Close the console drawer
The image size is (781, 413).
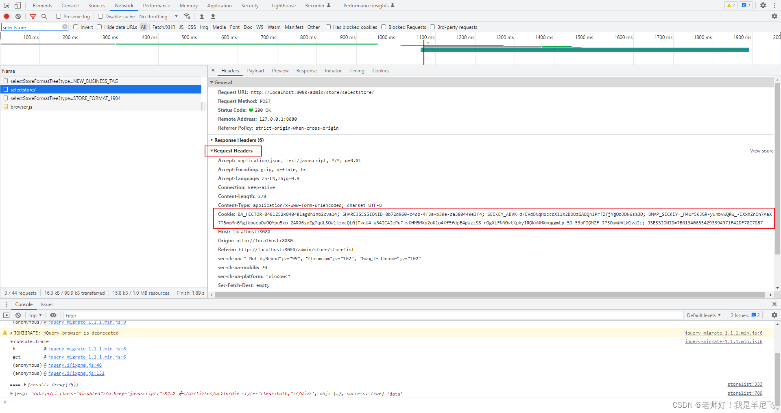tap(774, 304)
